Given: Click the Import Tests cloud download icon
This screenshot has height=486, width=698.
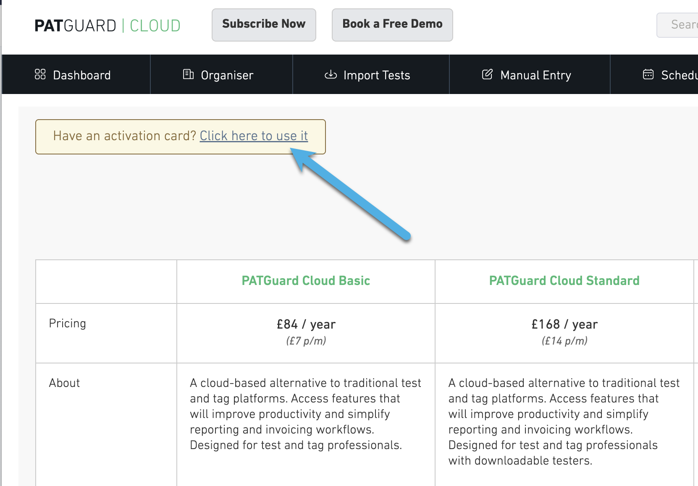Looking at the screenshot, I should pyautogui.click(x=331, y=75).
